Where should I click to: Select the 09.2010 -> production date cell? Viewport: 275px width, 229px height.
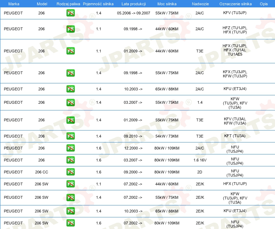(133, 136)
